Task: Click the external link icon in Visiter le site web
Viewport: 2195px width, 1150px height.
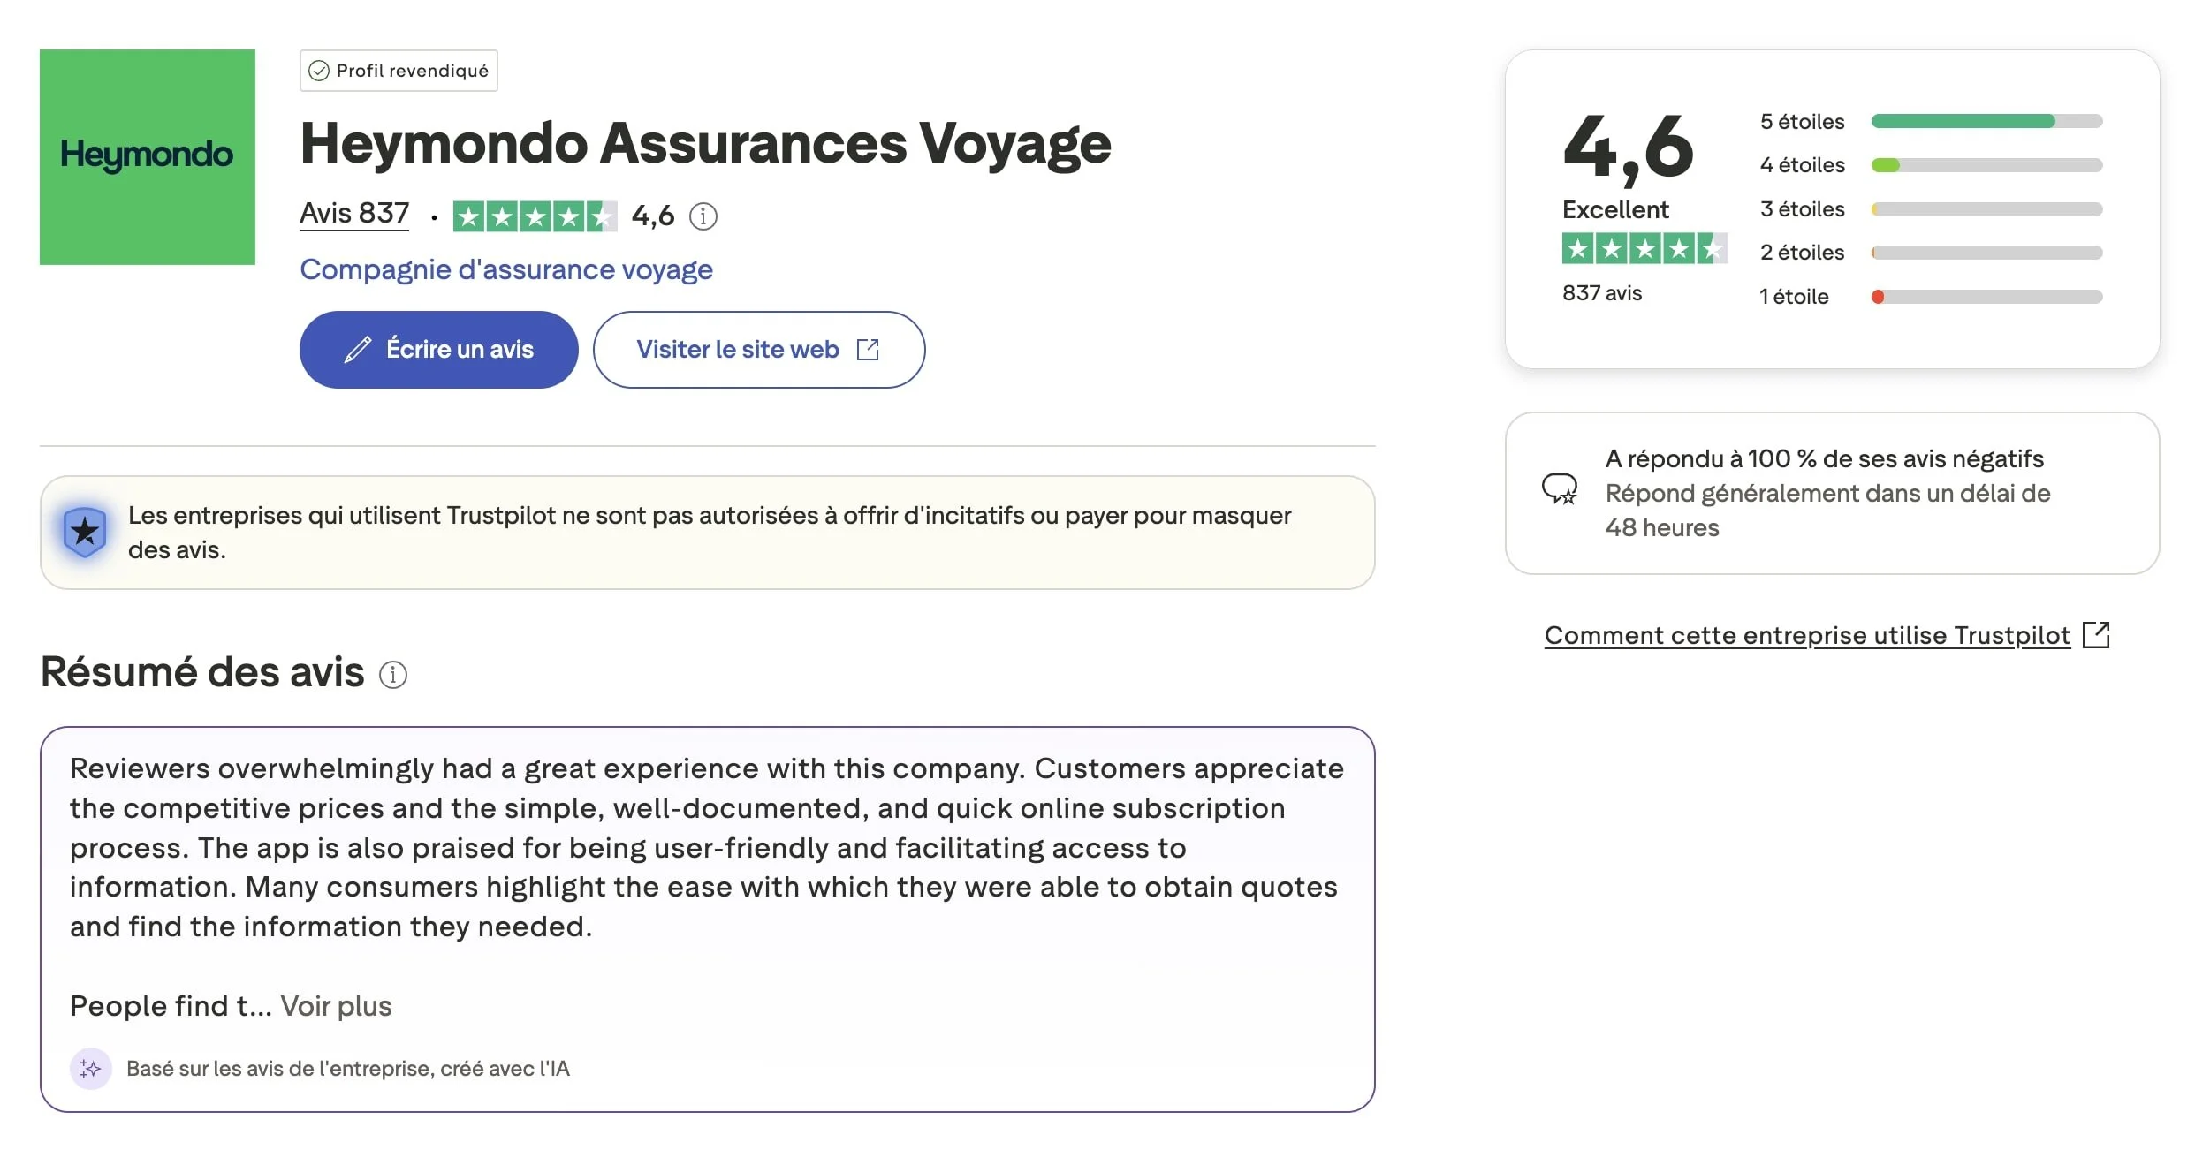Action: click(x=868, y=350)
